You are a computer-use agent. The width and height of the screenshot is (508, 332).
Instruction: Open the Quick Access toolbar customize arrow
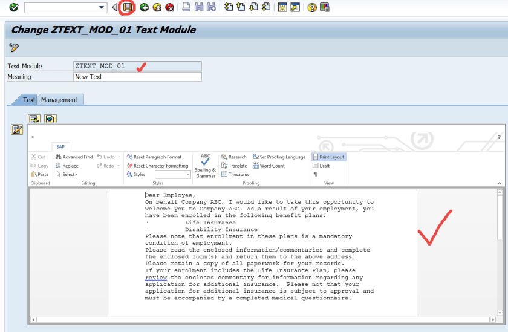(x=33, y=137)
